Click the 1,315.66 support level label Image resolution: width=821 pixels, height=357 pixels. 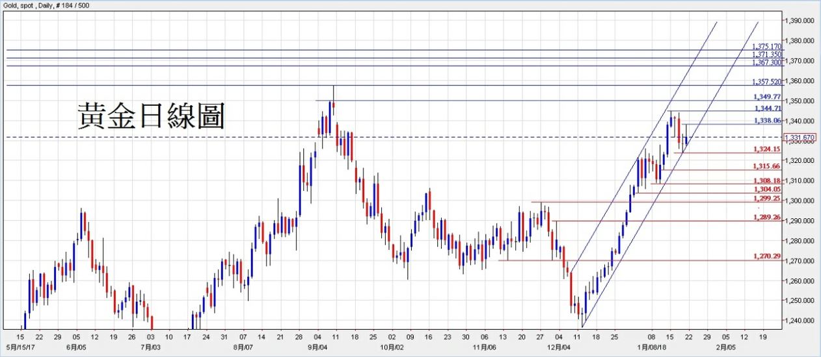(x=766, y=166)
